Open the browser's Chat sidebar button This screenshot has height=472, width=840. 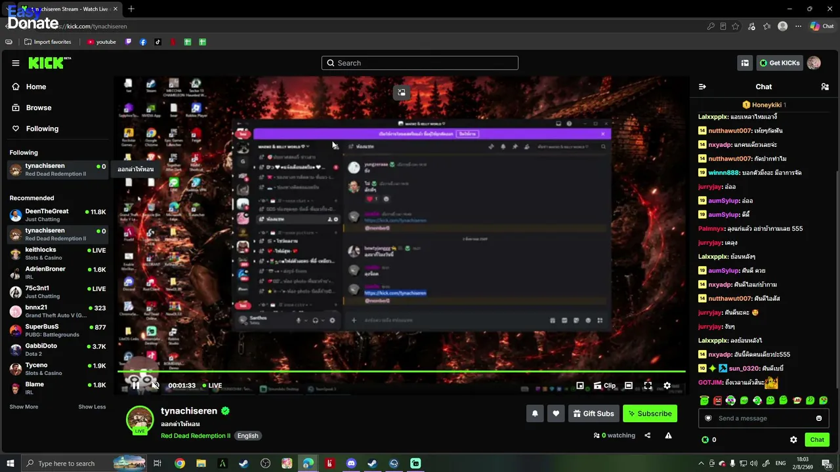[x=822, y=26]
